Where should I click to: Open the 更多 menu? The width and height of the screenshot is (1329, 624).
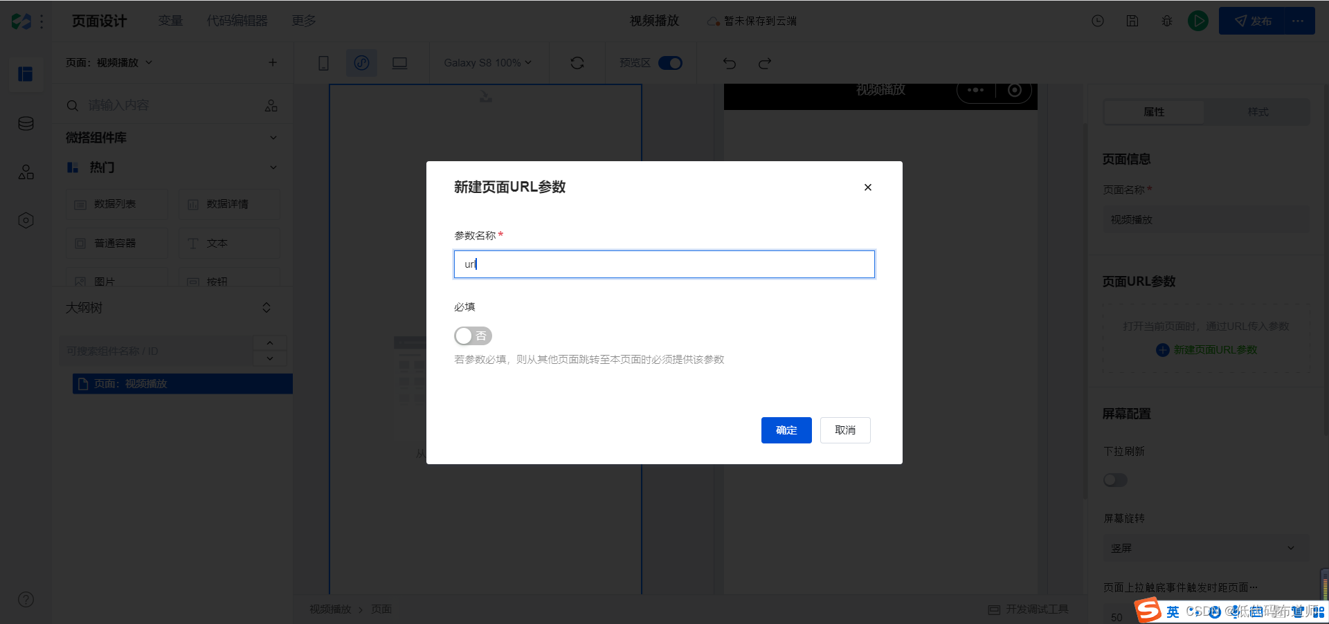pyautogui.click(x=304, y=21)
